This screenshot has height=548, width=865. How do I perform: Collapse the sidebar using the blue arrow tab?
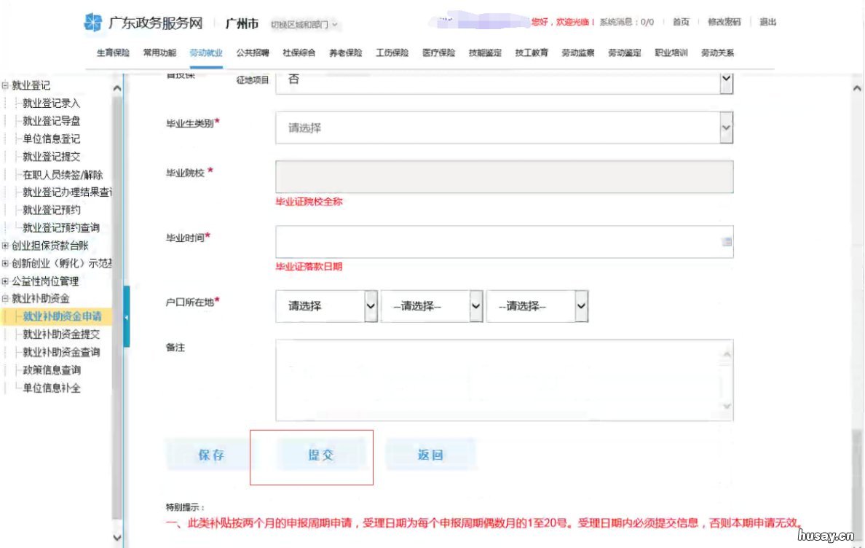point(127,318)
